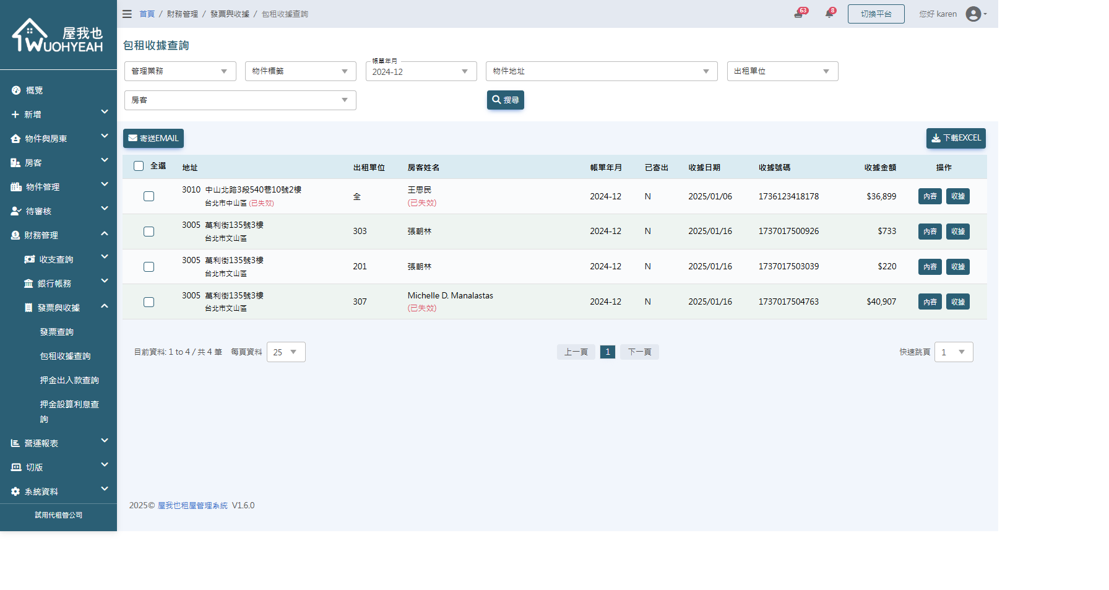Click the user avatar icon
Screen dimensions: 1109x590
tap(973, 14)
